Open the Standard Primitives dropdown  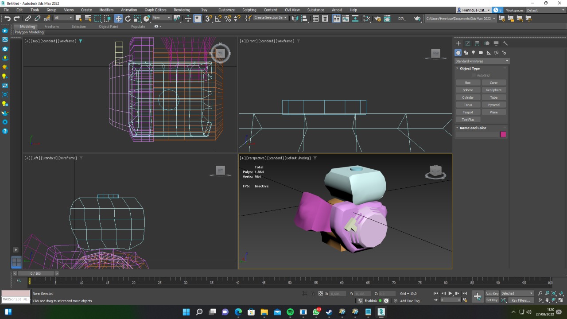coord(482,61)
